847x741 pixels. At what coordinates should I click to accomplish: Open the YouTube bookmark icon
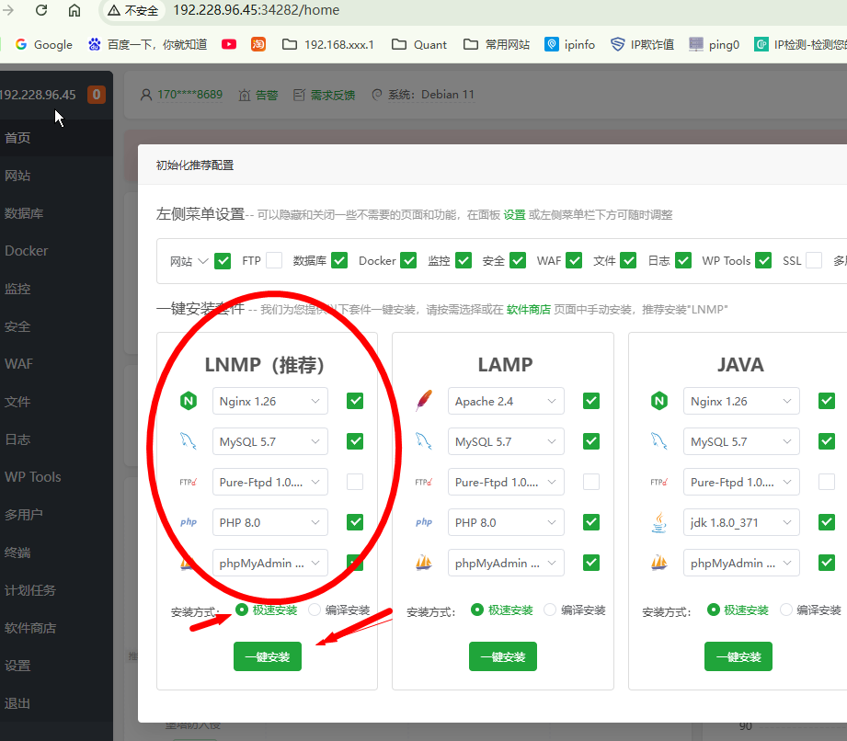[x=229, y=44]
